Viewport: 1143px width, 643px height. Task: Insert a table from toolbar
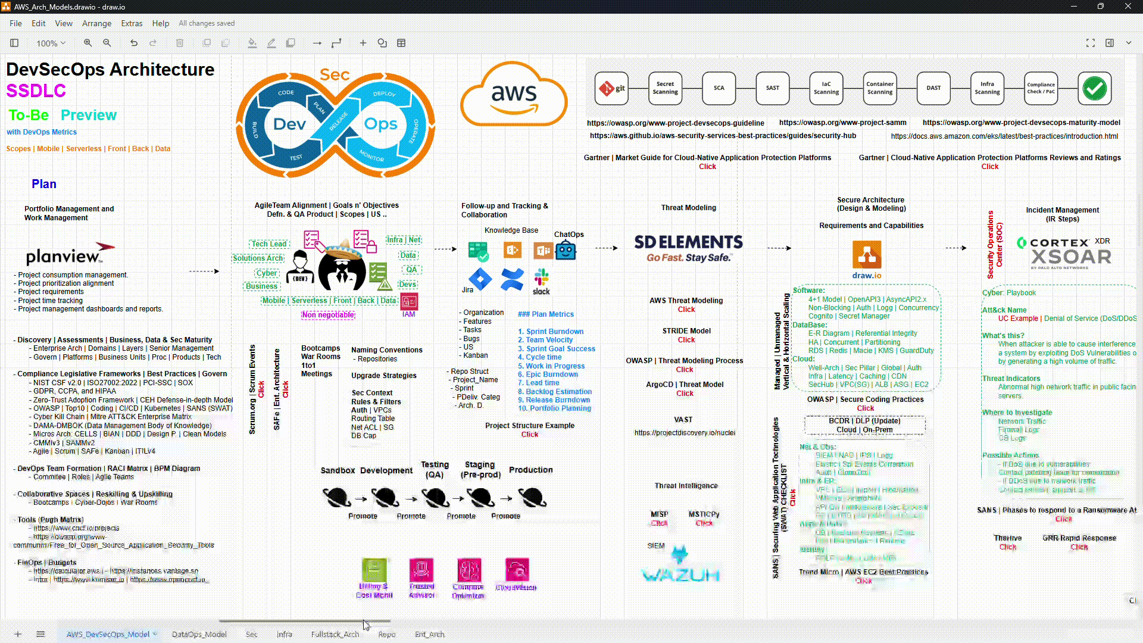[x=401, y=43]
